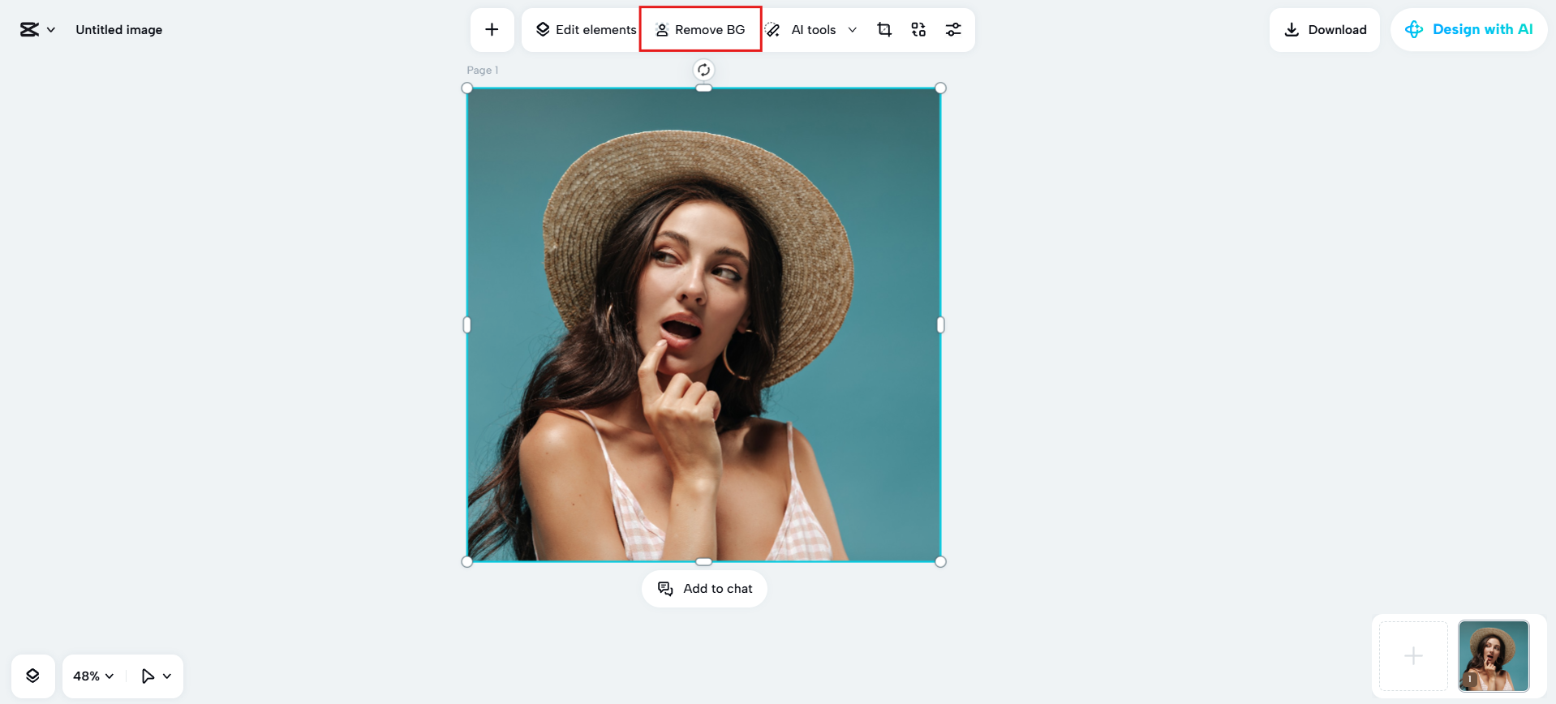Click Remove BG in the toolbar

700,30
